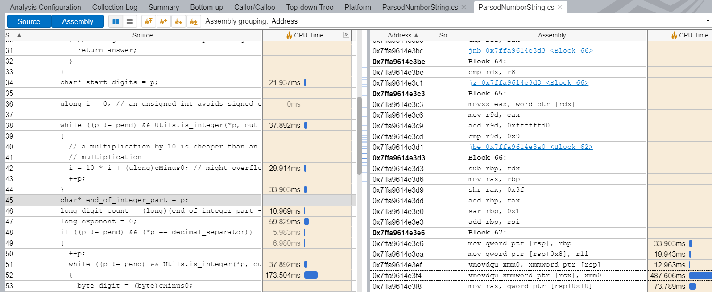Open the Collection Log tab
The width and height of the screenshot is (712, 292).
tap(115, 7)
